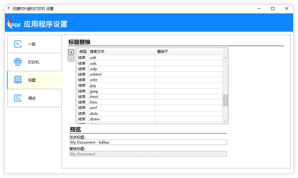Switch to the 调试 tab
Screen dimensions: 298x178
[x=35, y=98]
